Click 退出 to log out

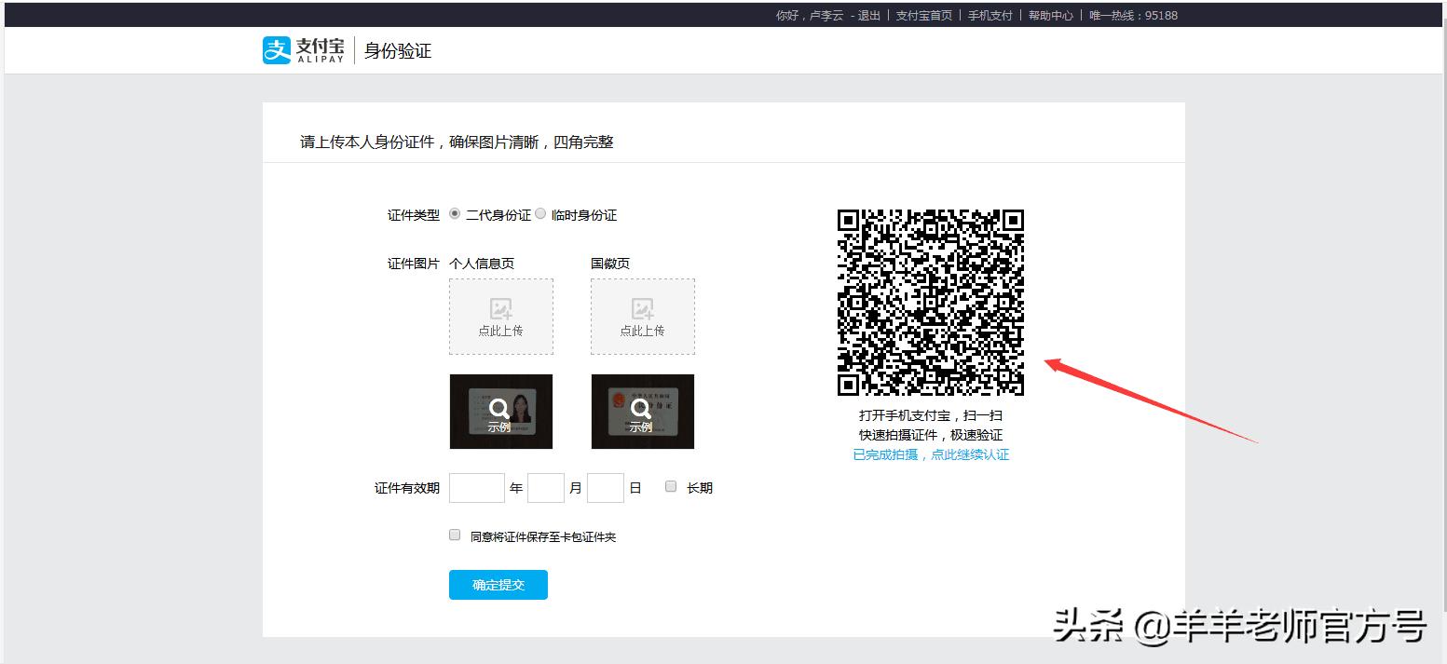click(867, 15)
